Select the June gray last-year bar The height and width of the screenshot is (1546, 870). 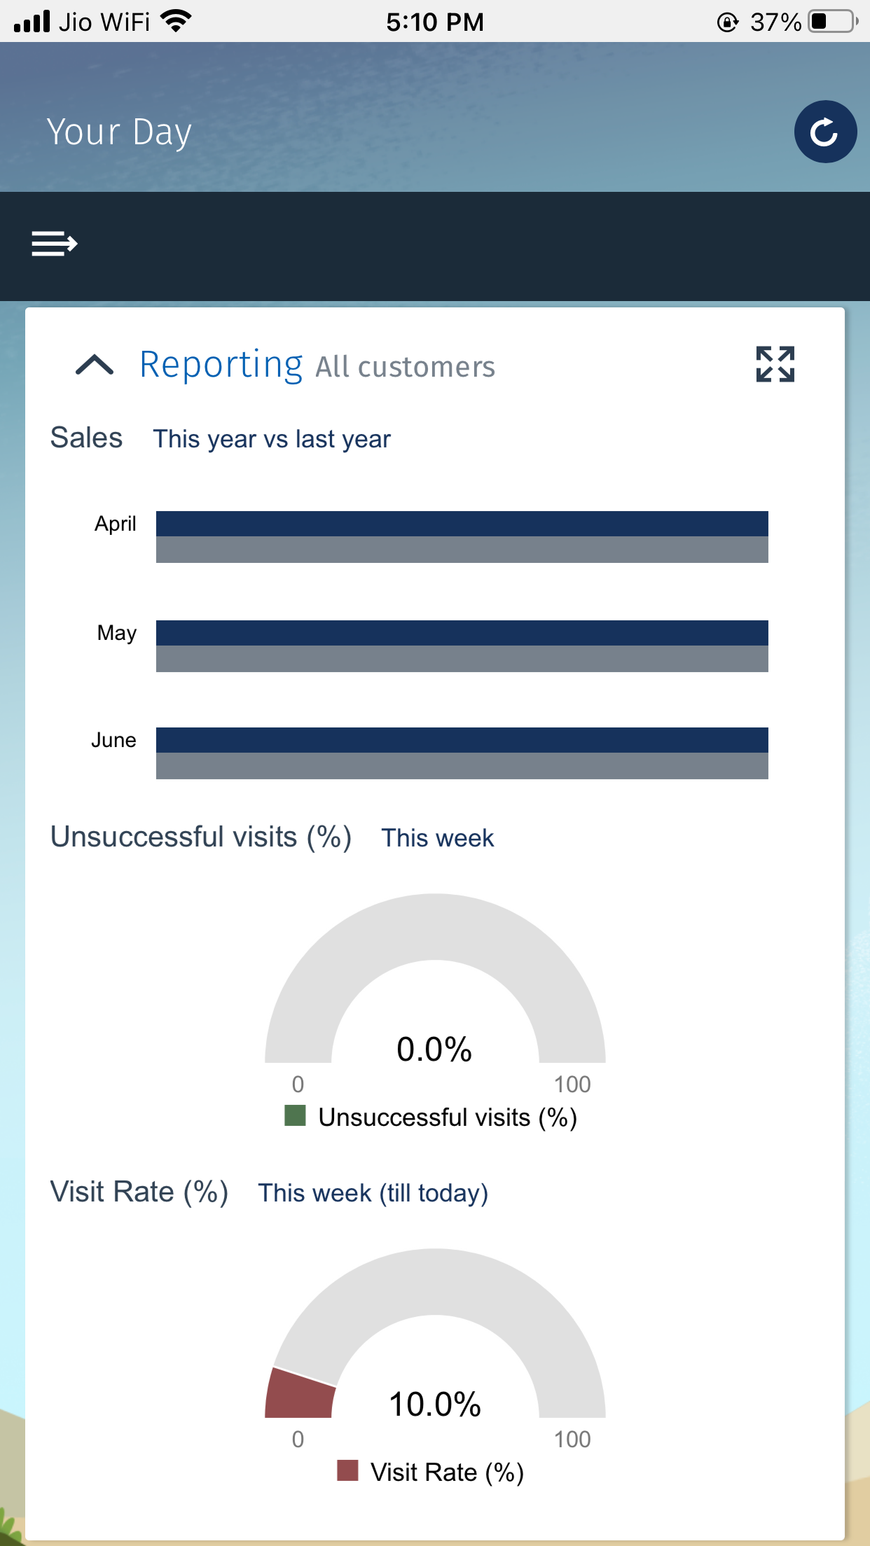(x=462, y=766)
